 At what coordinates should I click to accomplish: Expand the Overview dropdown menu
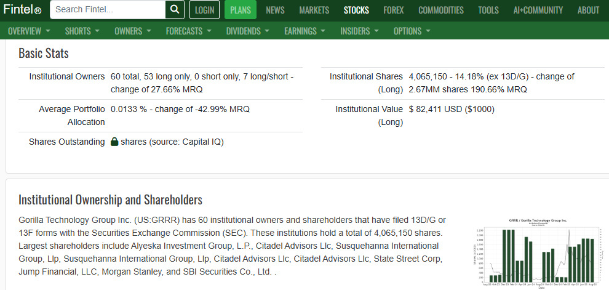[x=29, y=31]
